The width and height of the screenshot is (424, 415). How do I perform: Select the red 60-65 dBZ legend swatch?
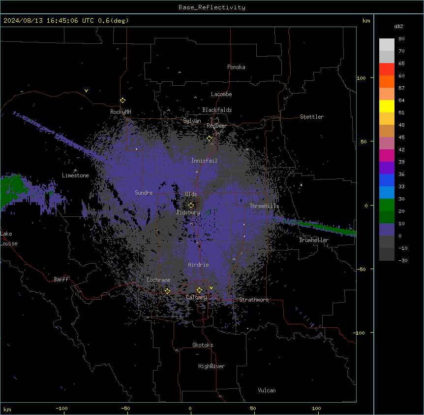tap(387, 69)
